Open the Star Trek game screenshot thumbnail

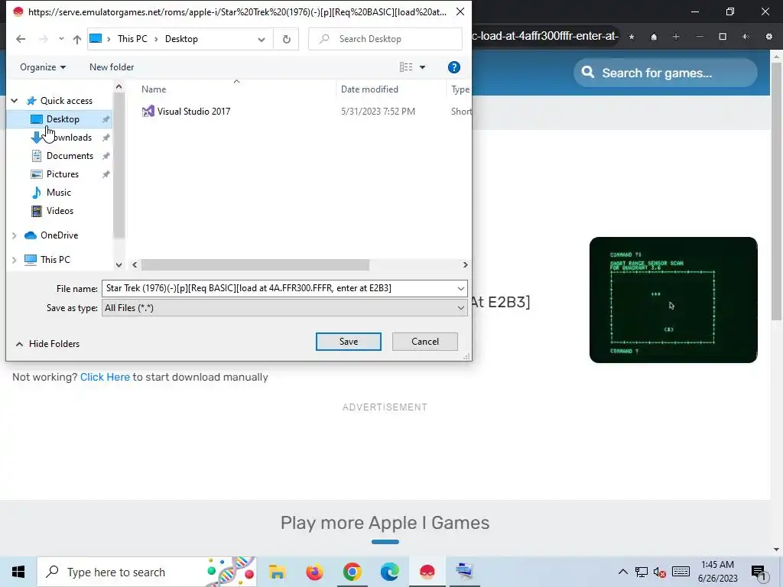673,300
